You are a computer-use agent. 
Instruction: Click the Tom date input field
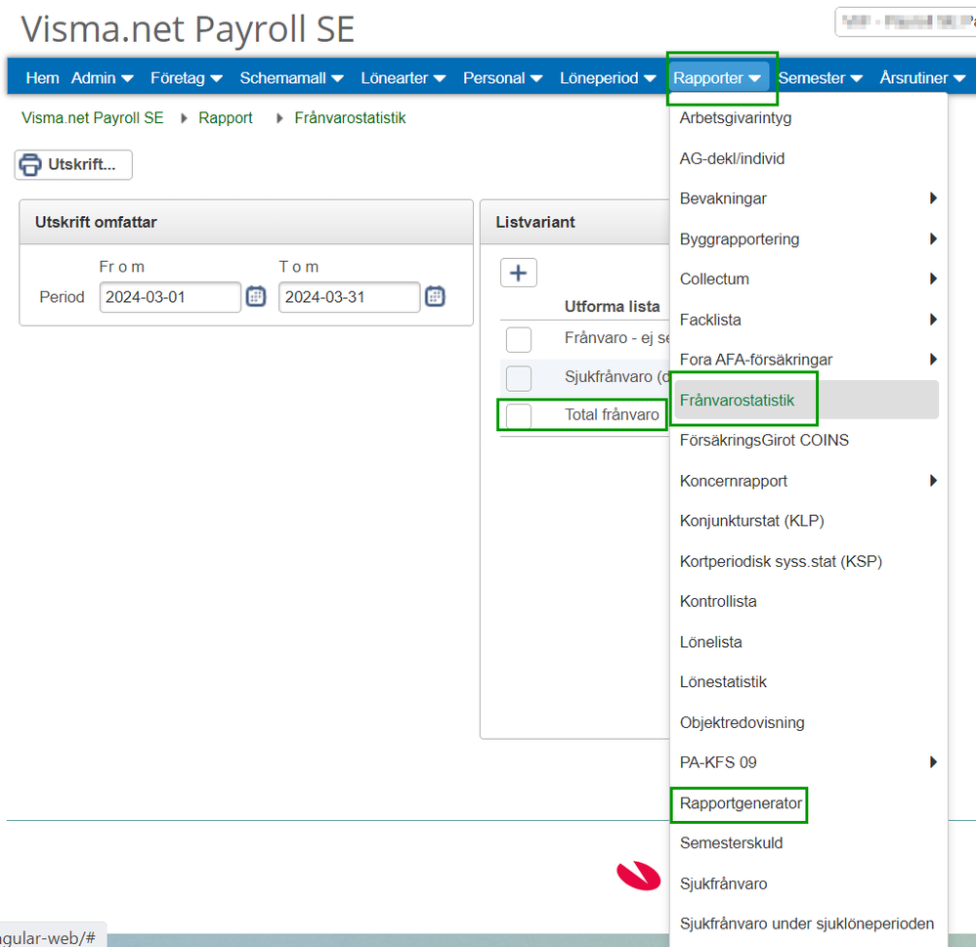coord(349,297)
